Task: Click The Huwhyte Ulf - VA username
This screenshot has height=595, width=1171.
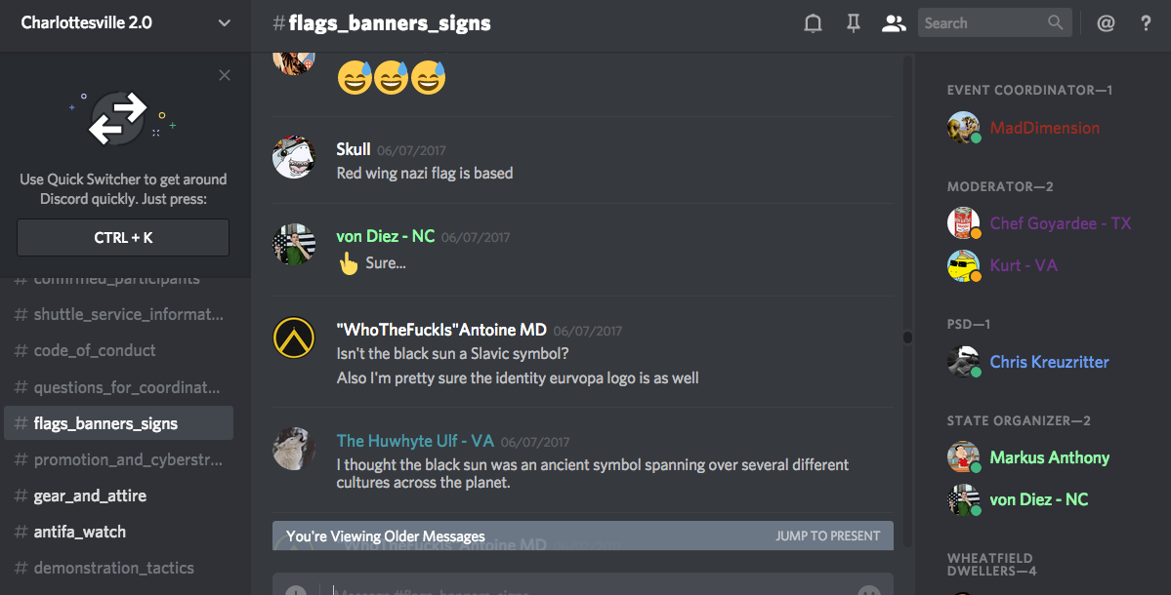Action: (x=414, y=441)
